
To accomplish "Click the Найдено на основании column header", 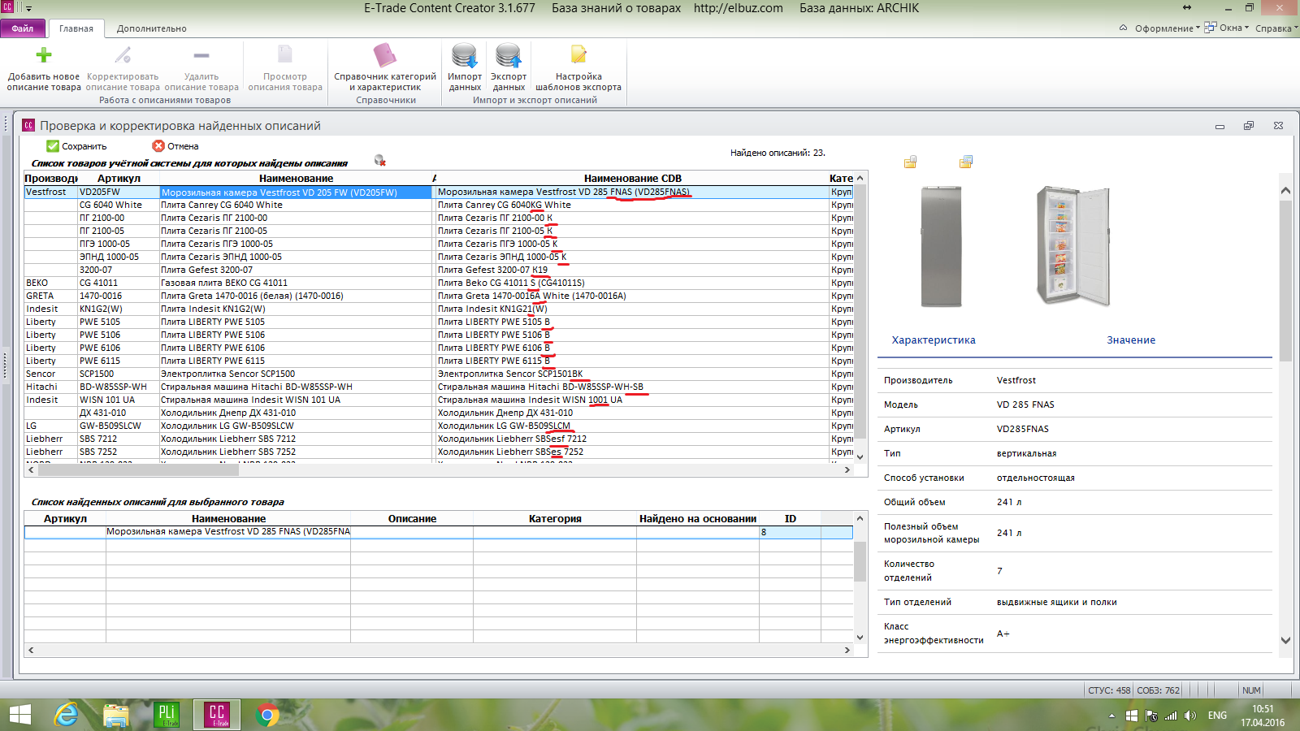I will [x=698, y=518].
